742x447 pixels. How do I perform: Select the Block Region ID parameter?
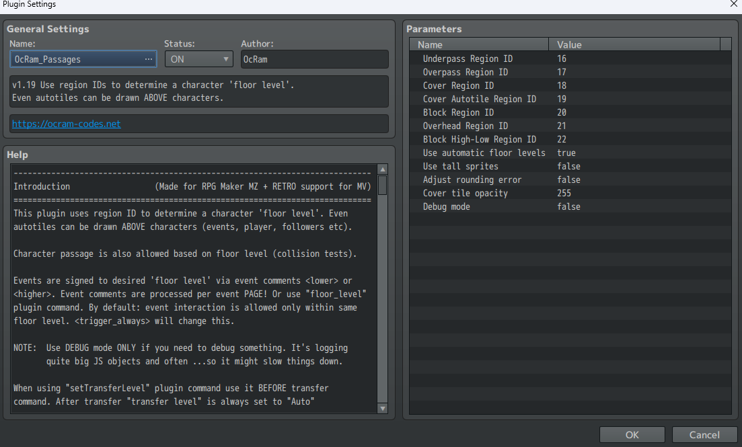click(570, 112)
